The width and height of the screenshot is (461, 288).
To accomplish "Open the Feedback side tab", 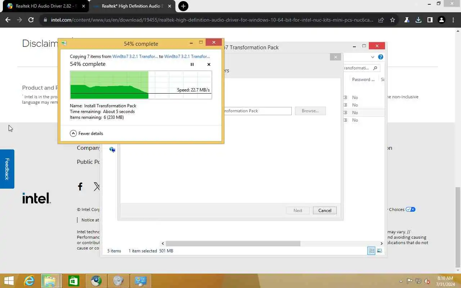I will point(7,169).
